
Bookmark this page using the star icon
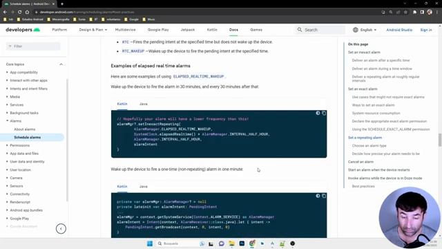point(405,12)
